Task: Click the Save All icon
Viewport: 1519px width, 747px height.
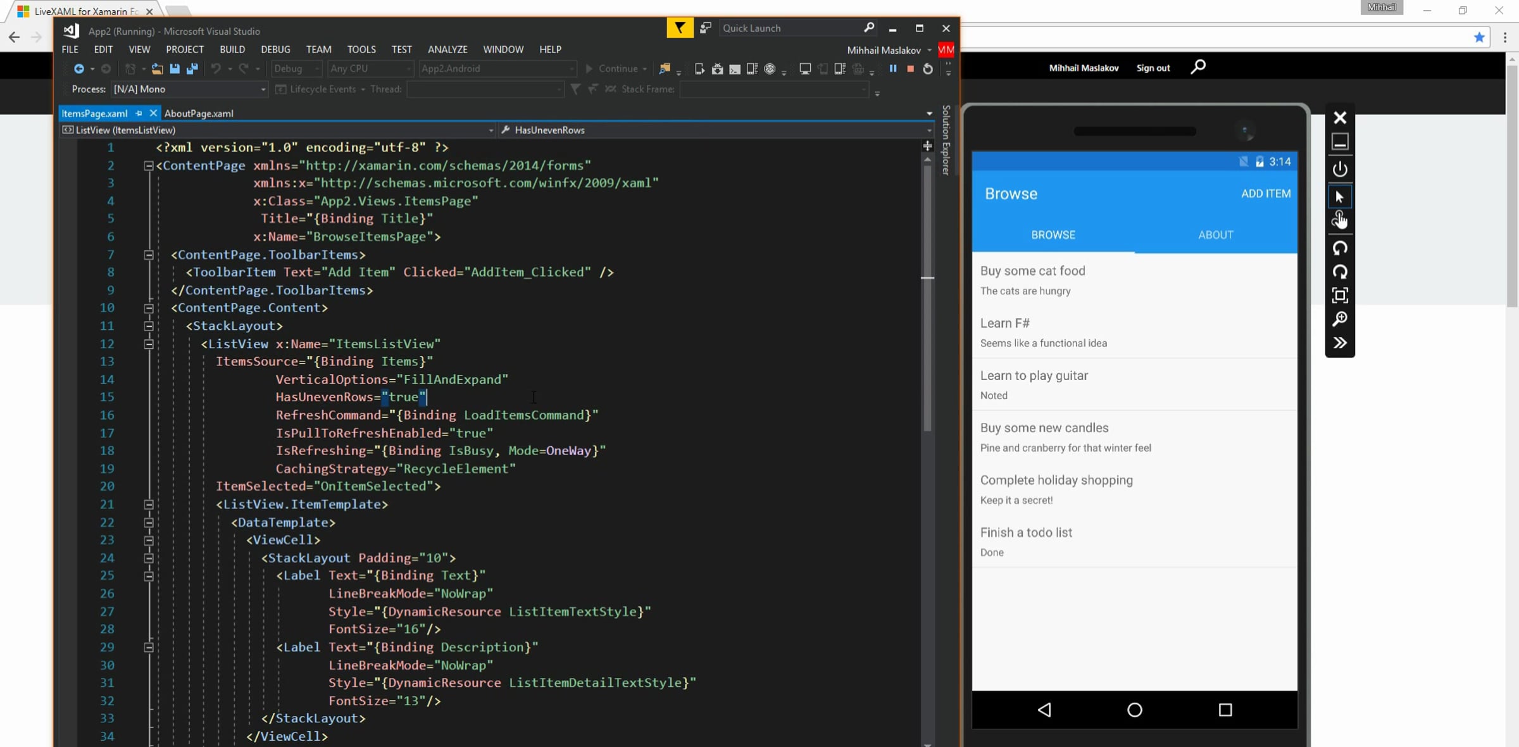Action: (192, 68)
